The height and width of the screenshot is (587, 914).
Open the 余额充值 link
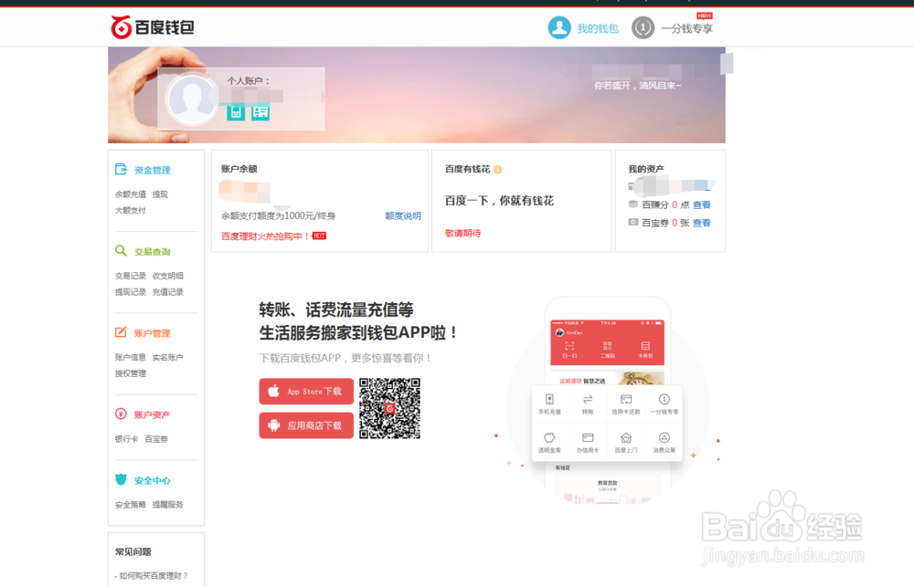pyautogui.click(x=131, y=194)
